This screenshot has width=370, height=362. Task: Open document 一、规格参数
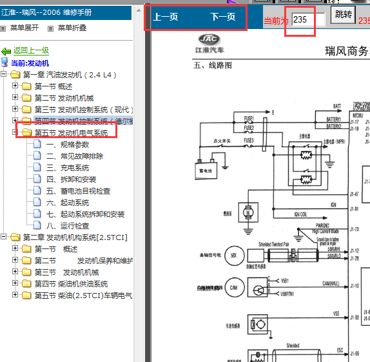coord(68,145)
